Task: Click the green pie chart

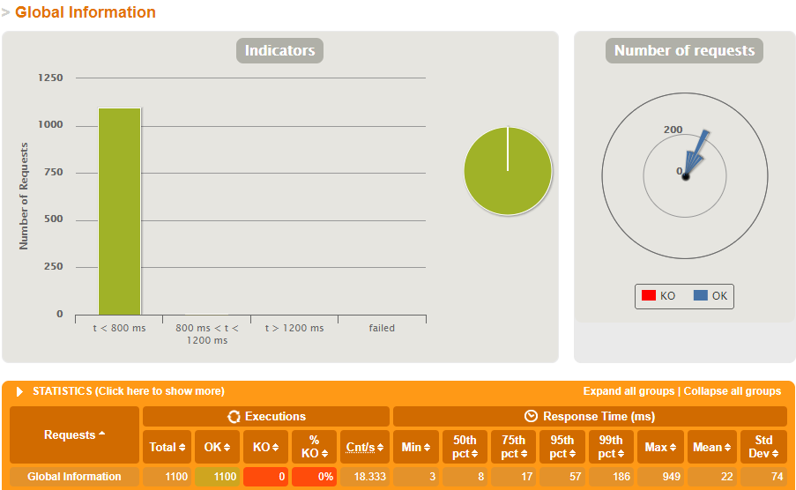Action: pos(508,171)
